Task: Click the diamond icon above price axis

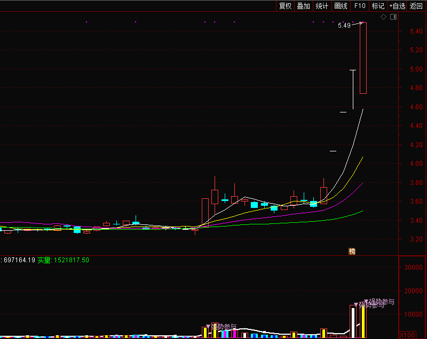Action: (x=383, y=17)
